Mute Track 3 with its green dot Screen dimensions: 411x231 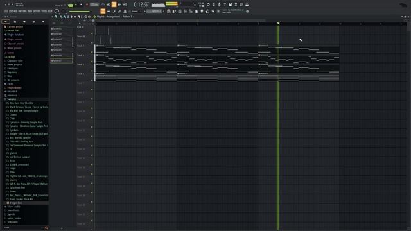coord(92,52)
